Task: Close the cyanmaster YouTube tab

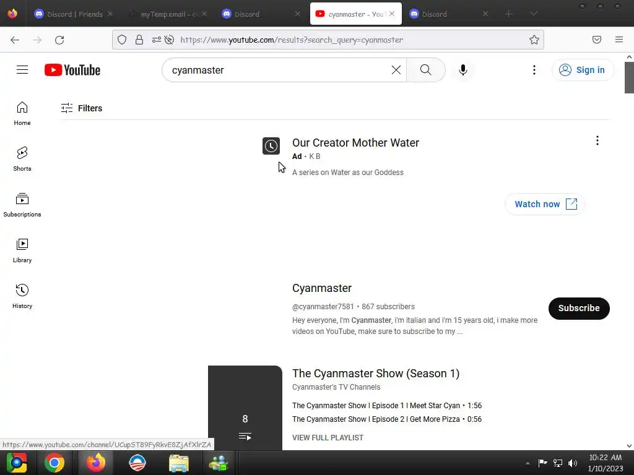Action: [x=392, y=14]
